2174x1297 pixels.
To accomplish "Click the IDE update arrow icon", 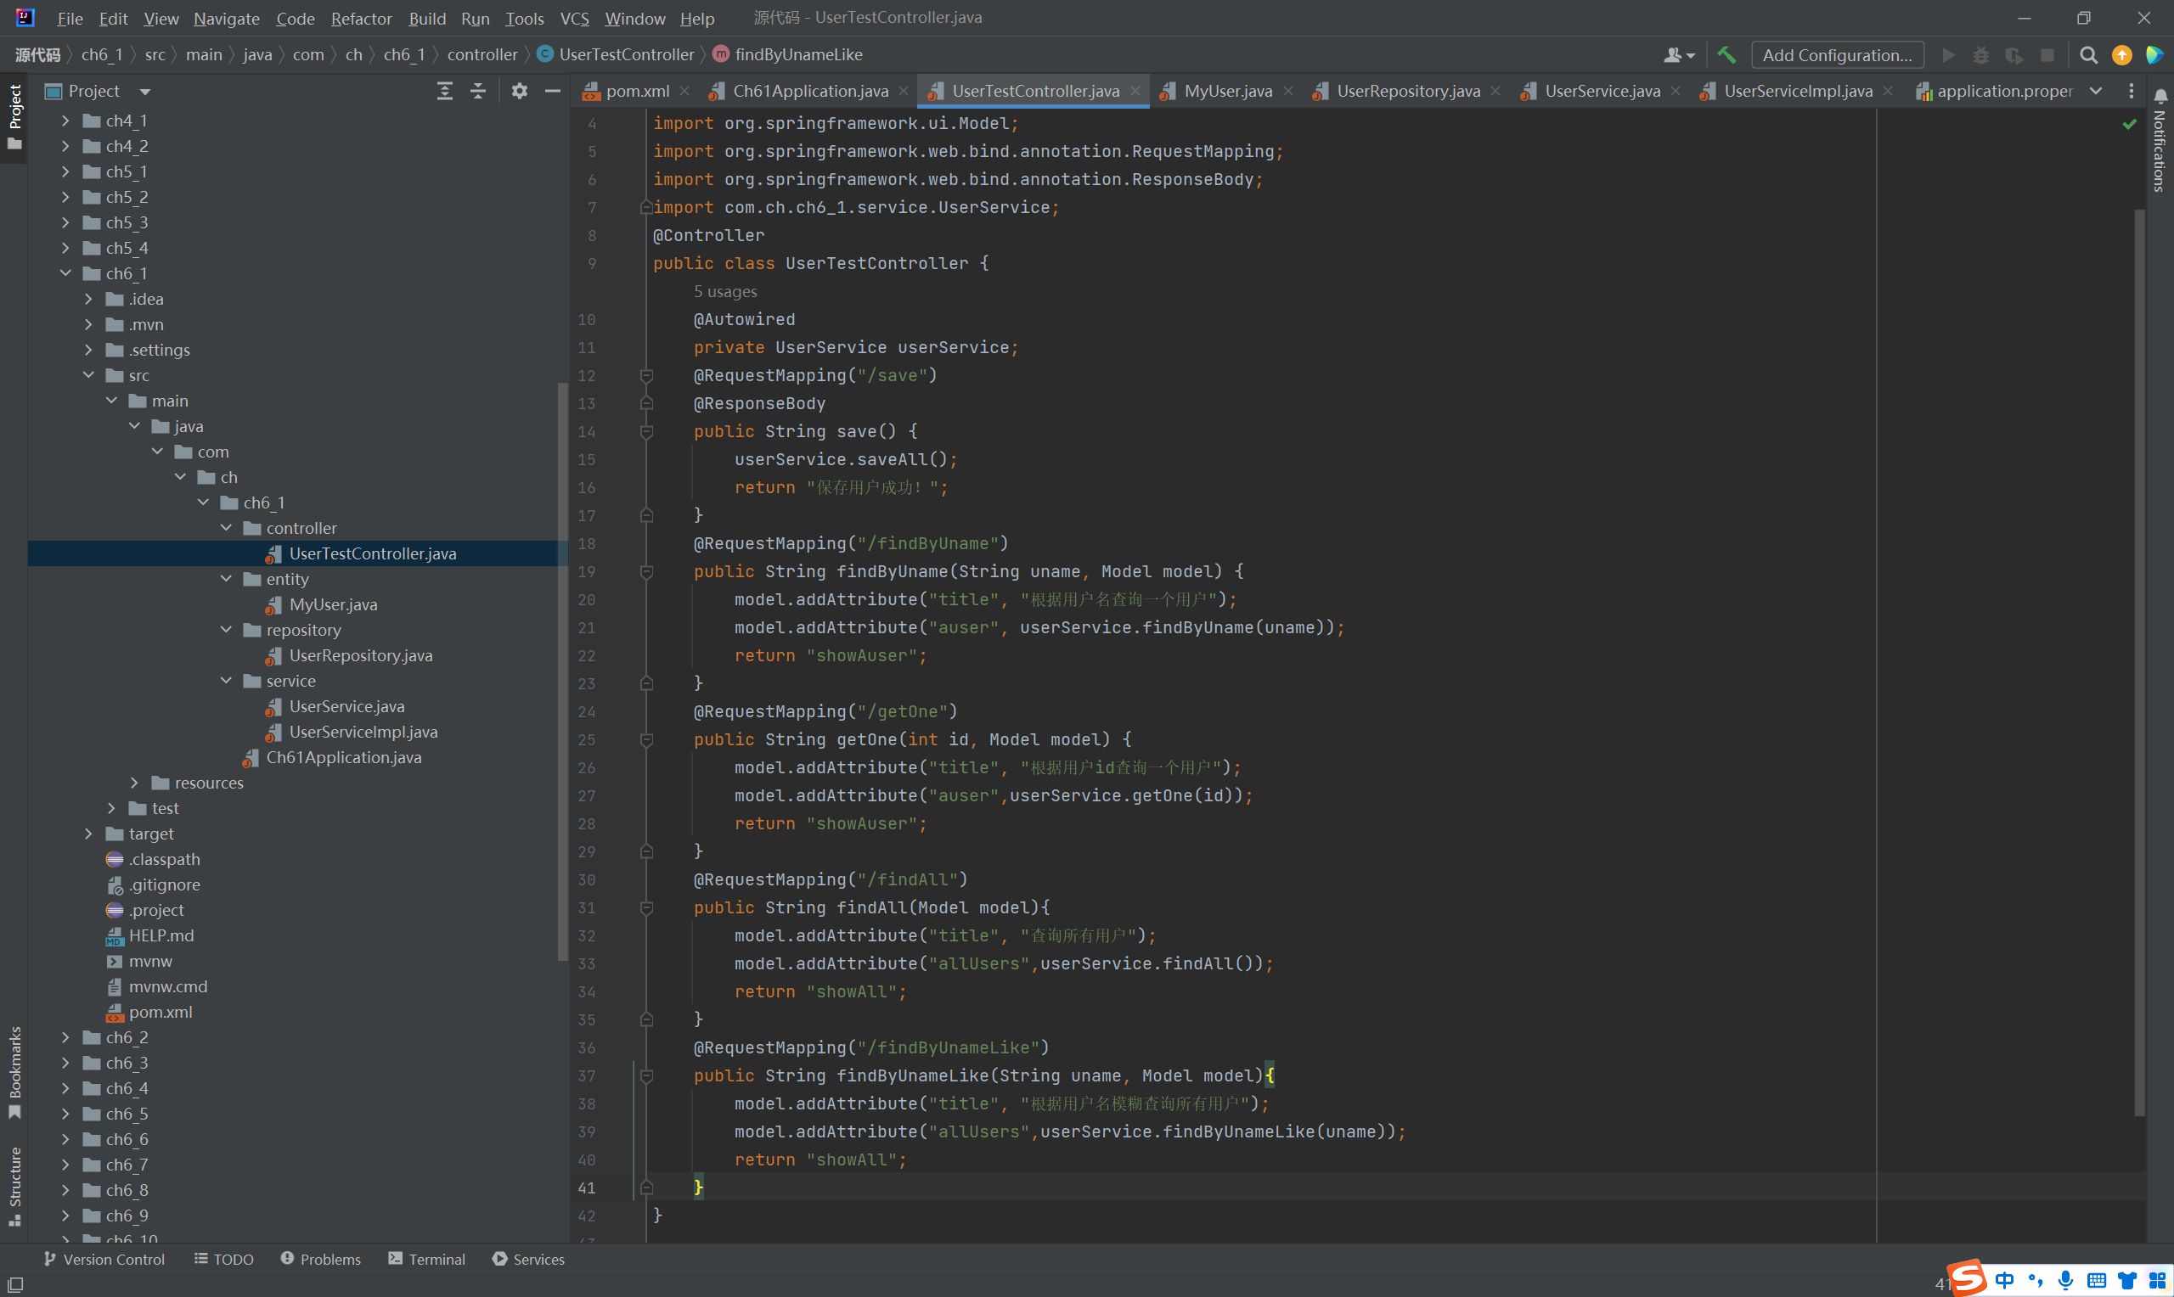I will [x=2121, y=55].
